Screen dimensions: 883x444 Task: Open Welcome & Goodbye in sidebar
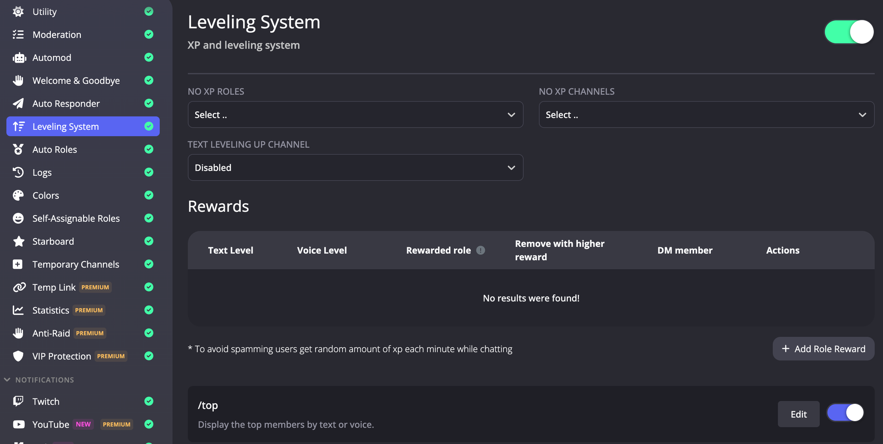[76, 81]
